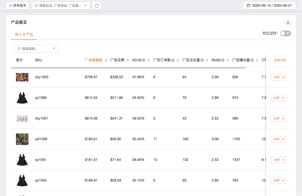Toggle the 对比过往 comparison switch
Image resolution: width=302 pixels, height=196 pixels.
click(285, 33)
